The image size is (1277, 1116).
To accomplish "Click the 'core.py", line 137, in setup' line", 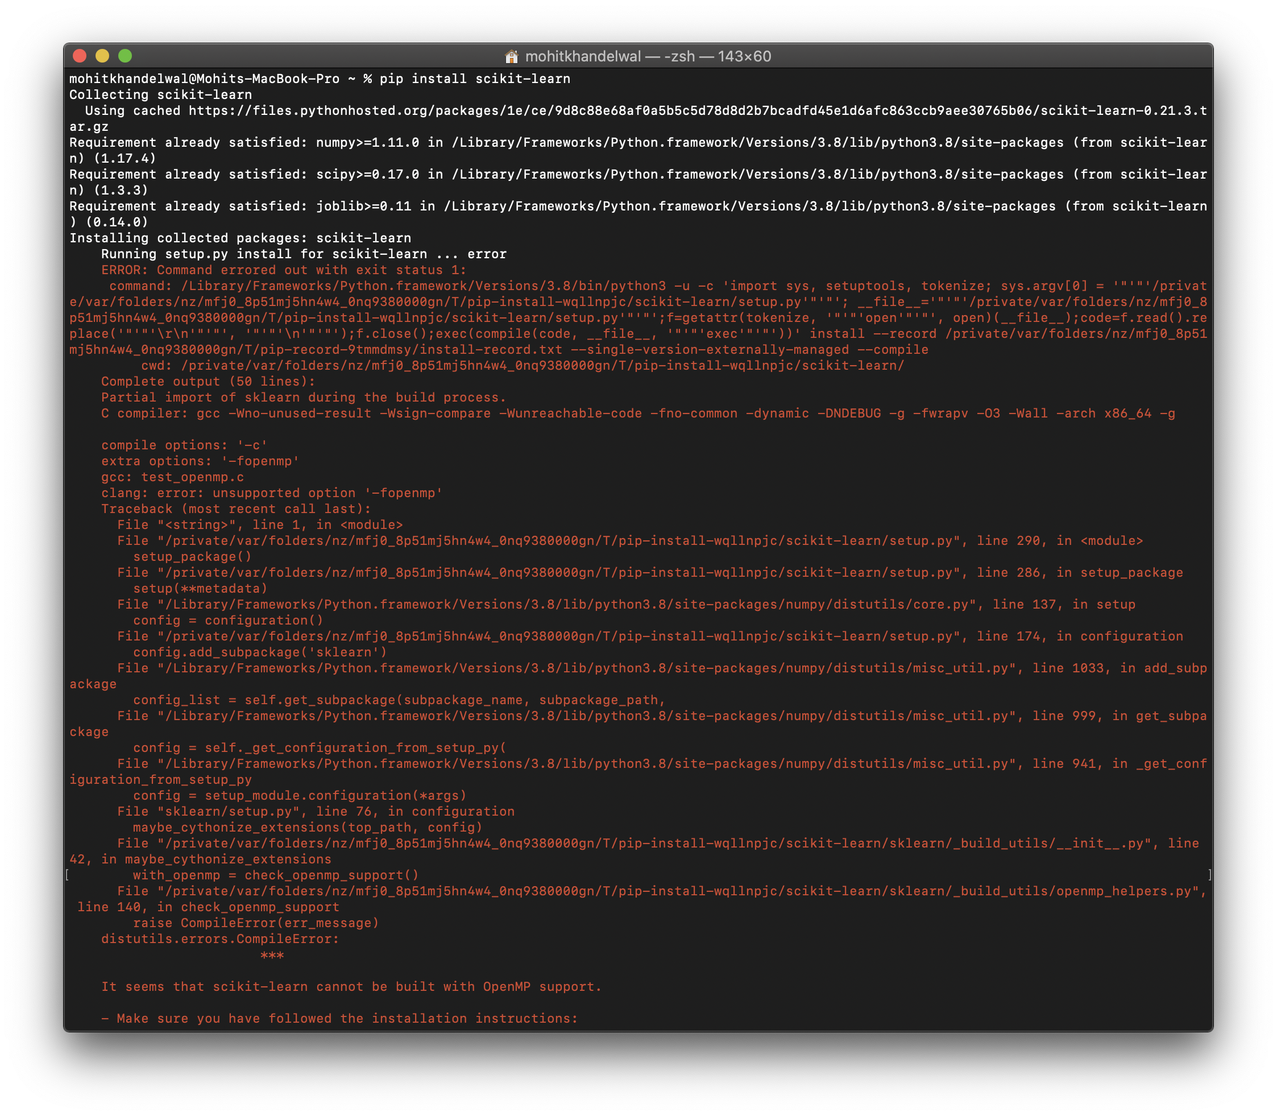I will [627, 604].
